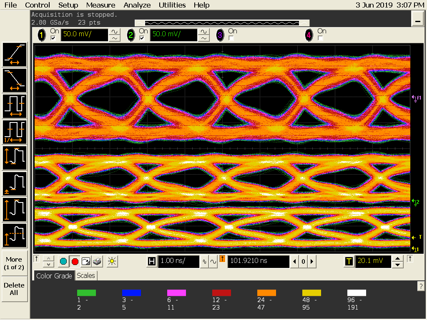Pick the voltage base measurement icon
The height and width of the screenshot is (320, 427).
coord(15,184)
